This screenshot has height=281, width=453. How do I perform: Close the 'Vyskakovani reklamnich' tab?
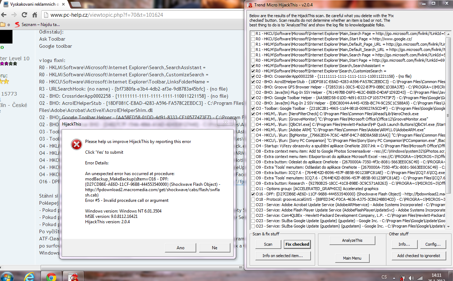tap(63, 5)
